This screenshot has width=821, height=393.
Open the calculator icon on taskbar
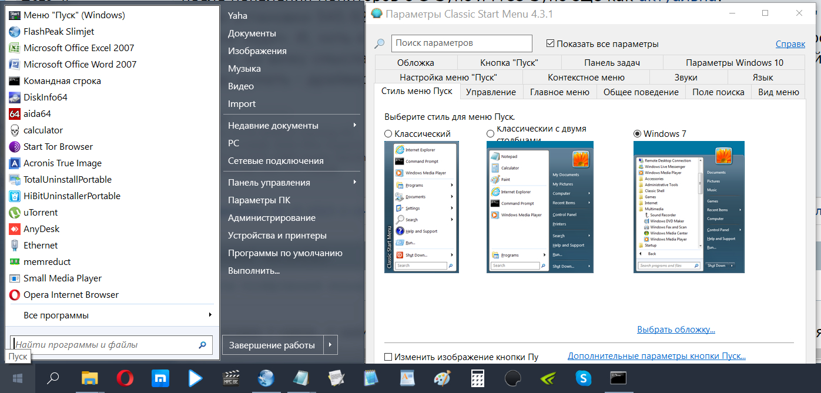pyautogui.click(x=478, y=378)
